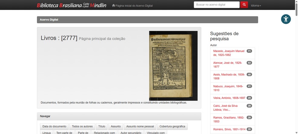Select author Cairú, José da Silva Lisboa

[225, 108]
